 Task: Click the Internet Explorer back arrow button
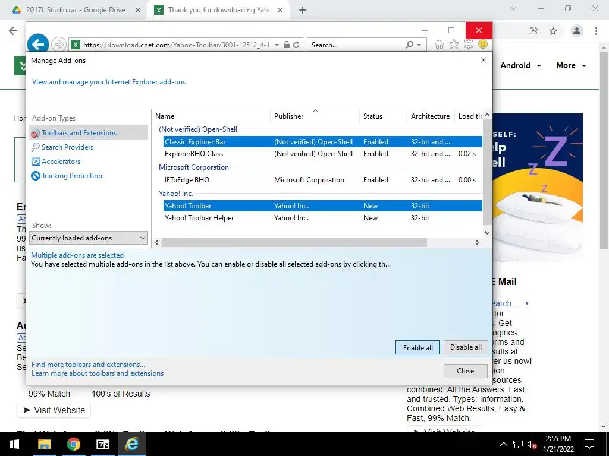pyautogui.click(x=38, y=44)
